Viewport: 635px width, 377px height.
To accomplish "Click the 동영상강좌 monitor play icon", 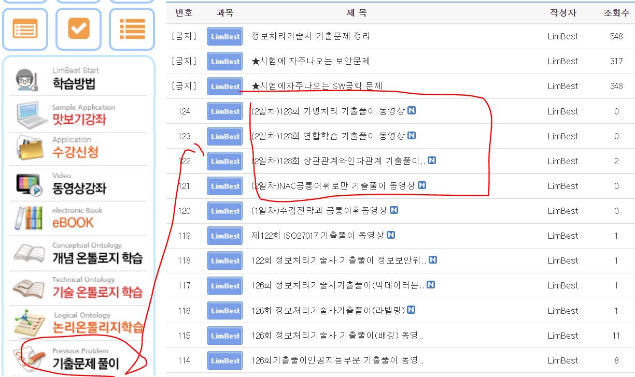I will tap(30, 185).
